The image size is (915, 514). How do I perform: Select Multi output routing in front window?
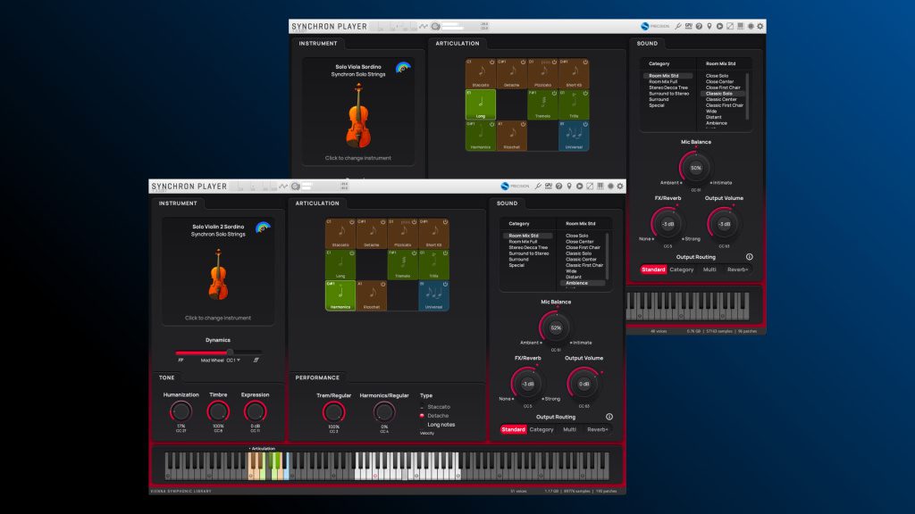[569, 429]
